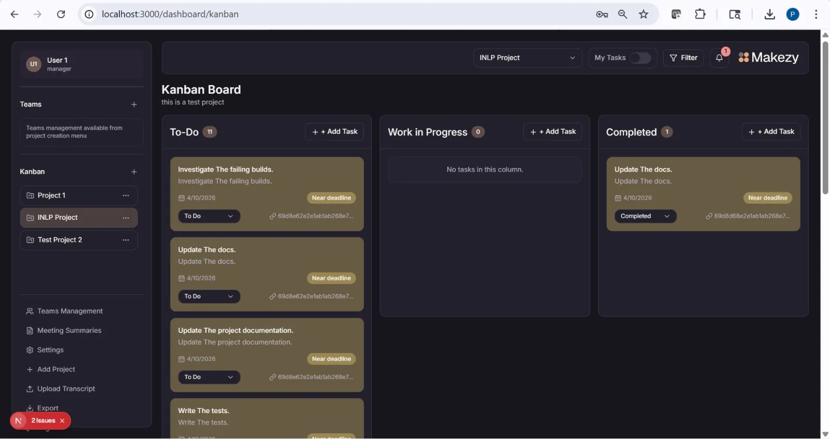Dismiss the 2 Issues badge with X
This screenshot has width=830, height=439.
coord(62,421)
